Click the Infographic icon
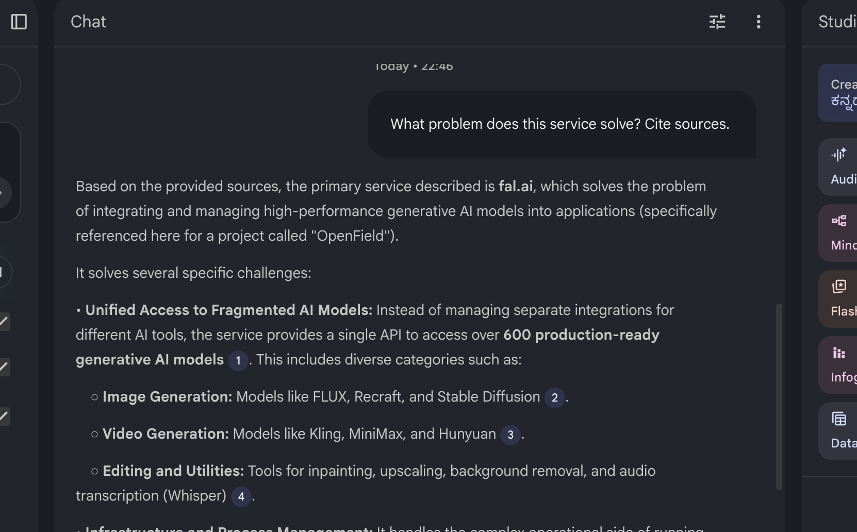The height and width of the screenshot is (532, 857). (x=839, y=353)
